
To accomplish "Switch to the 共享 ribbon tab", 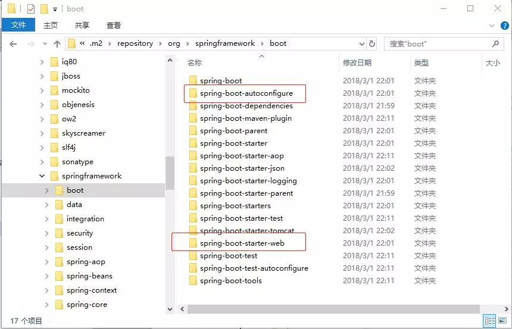I will coord(82,25).
